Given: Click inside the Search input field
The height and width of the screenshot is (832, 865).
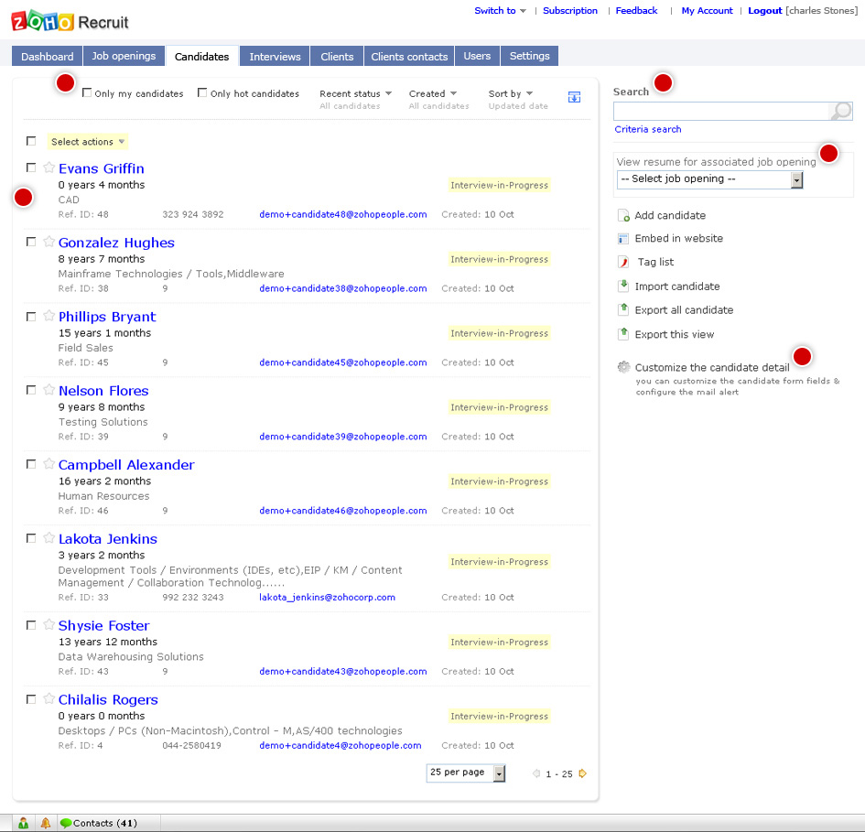Looking at the screenshot, I should point(721,111).
